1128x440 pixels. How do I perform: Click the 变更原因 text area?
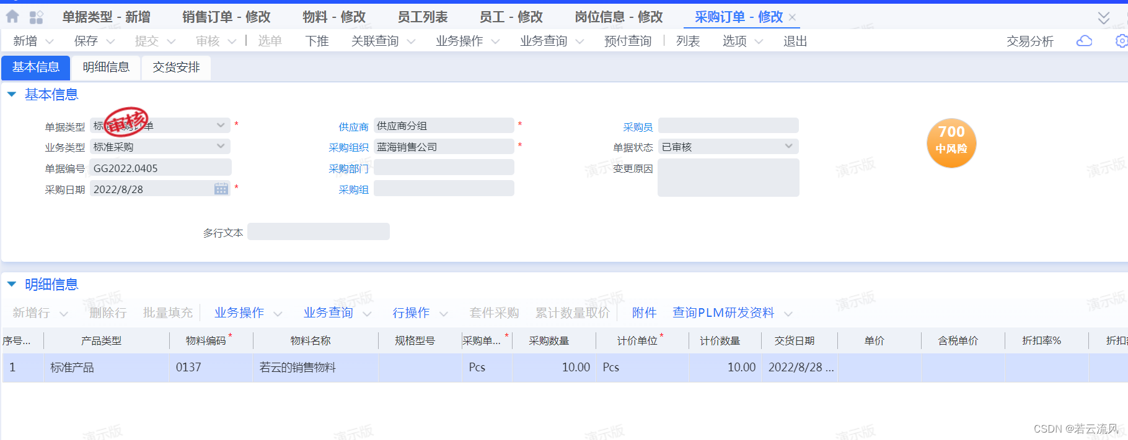point(728,178)
